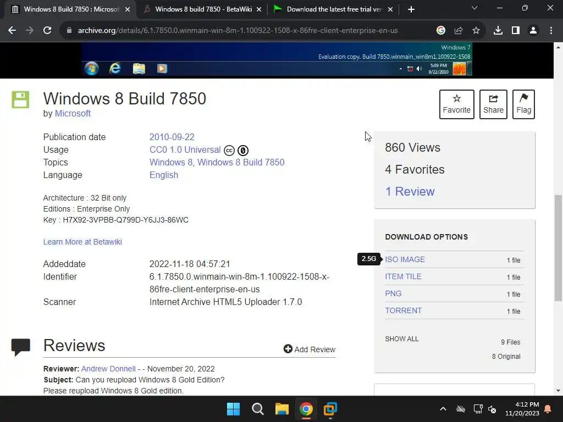This screenshot has height=422, width=563.
Task: Open Chrome downloads
Action: pos(498,31)
